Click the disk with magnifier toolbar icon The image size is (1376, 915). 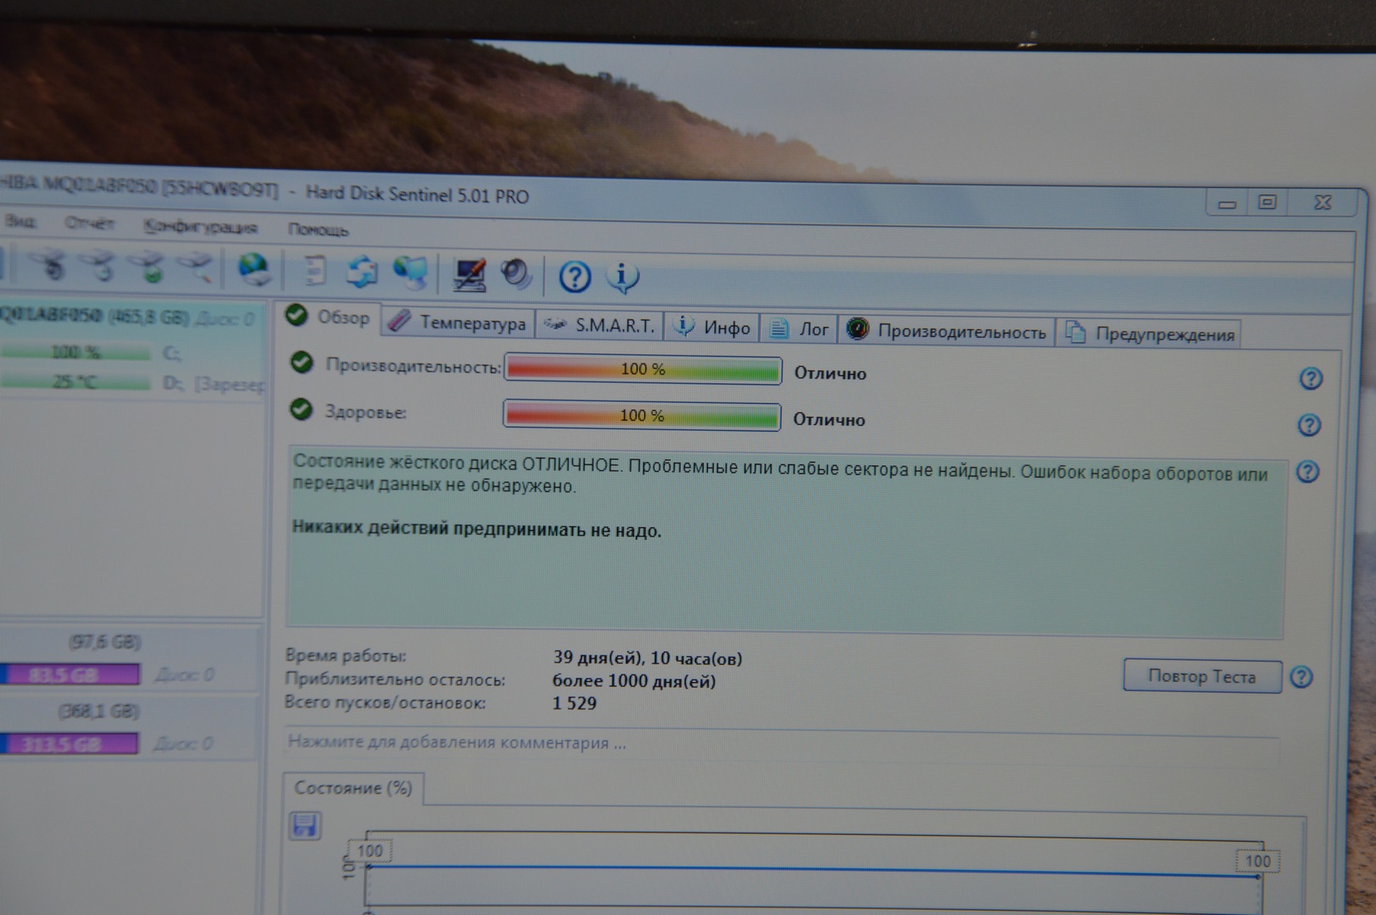click(196, 267)
